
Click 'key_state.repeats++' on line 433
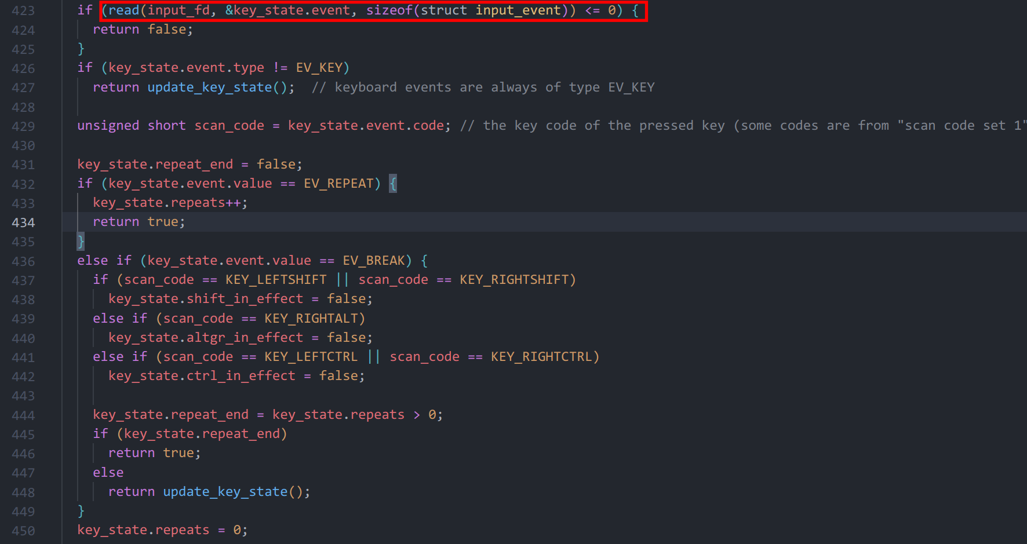coord(166,203)
